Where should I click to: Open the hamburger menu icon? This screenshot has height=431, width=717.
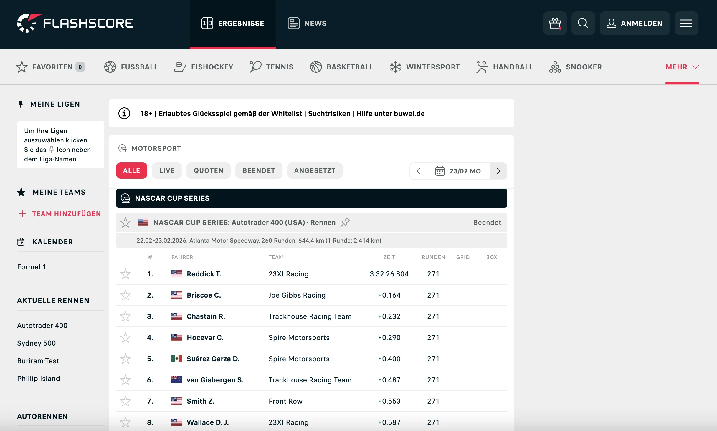(686, 23)
